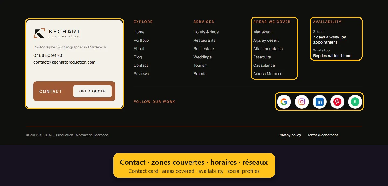Go to Home in Explore
388x186 pixels.
coord(139,32)
